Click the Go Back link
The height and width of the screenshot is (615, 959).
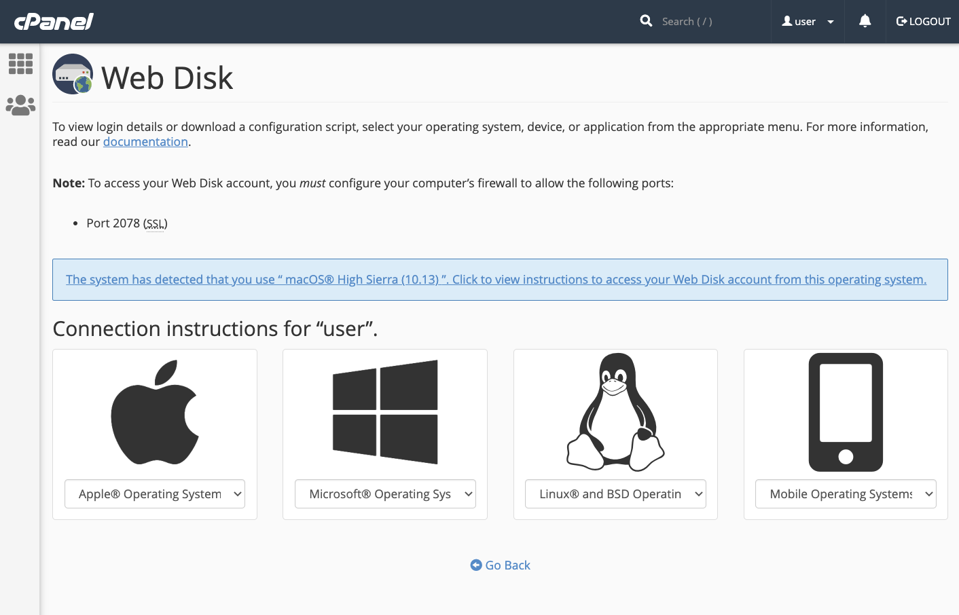(x=501, y=565)
